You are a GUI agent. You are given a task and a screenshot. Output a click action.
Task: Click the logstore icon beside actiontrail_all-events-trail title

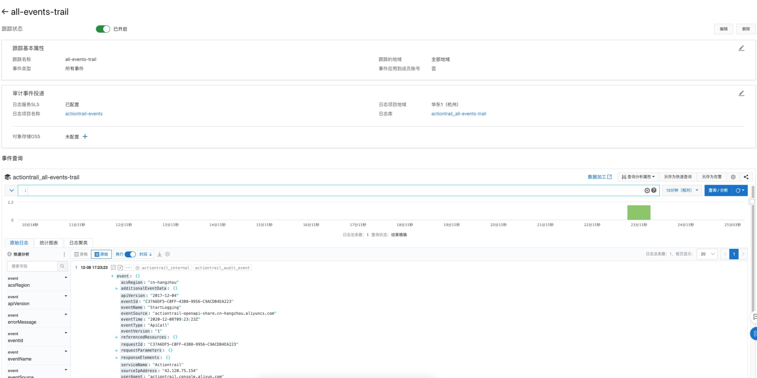7,177
